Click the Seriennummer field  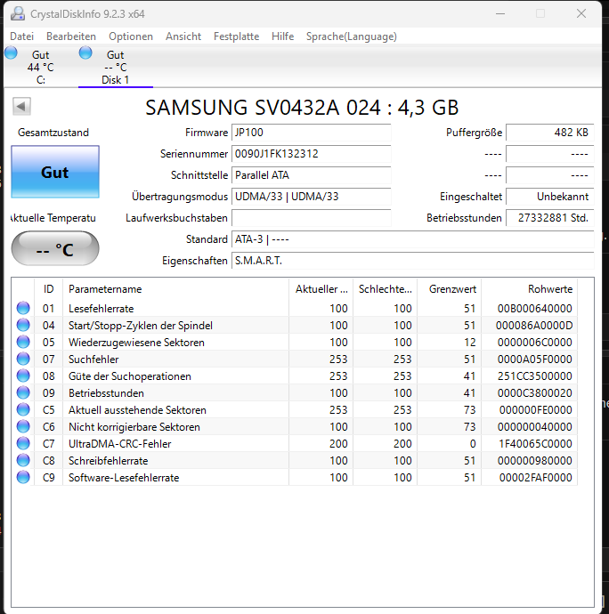[x=311, y=153]
